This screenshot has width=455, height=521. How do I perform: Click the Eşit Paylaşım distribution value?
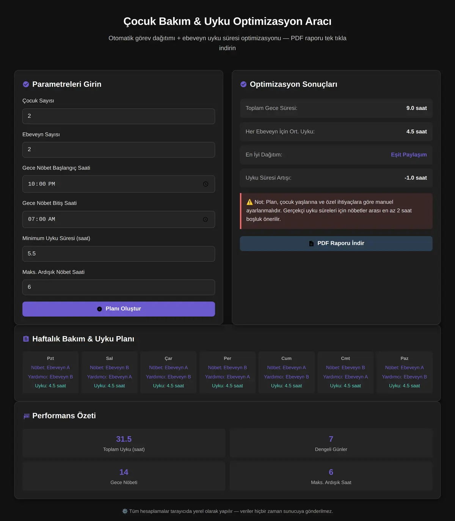[x=409, y=155]
